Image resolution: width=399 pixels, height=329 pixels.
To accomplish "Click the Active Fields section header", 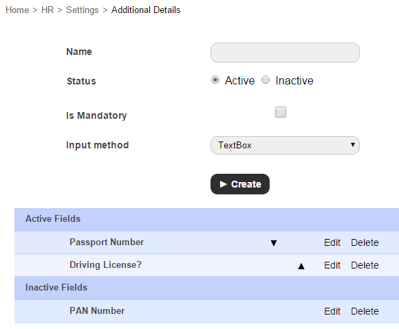I will pos(206,220).
